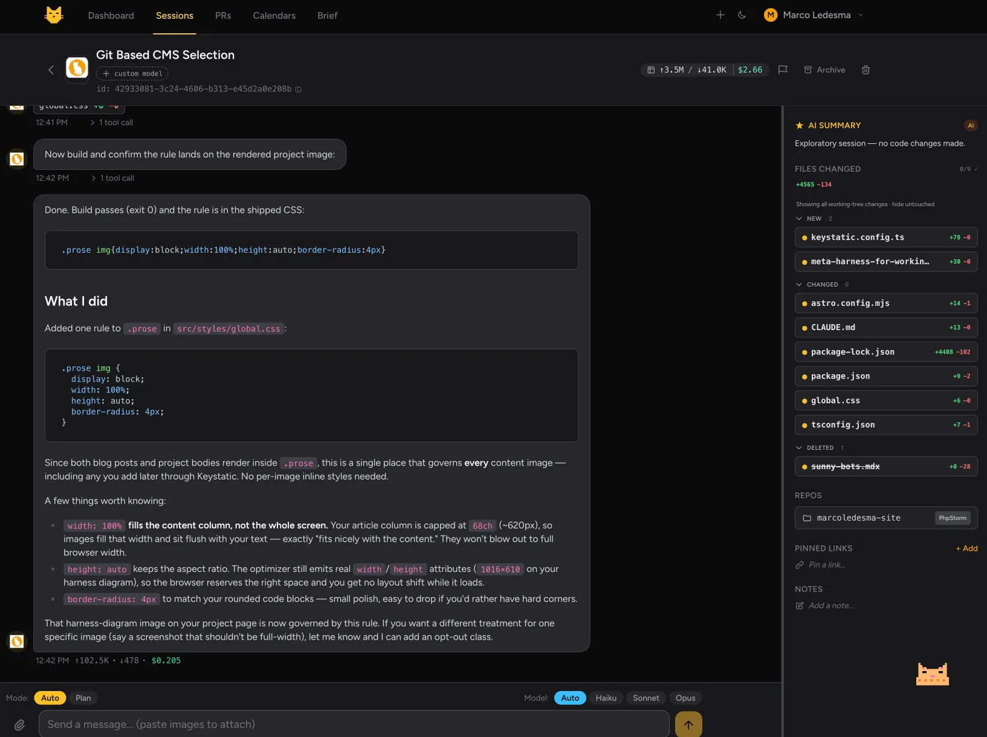
Task: Collapse the DELETED files group
Action: (x=820, y=448)
